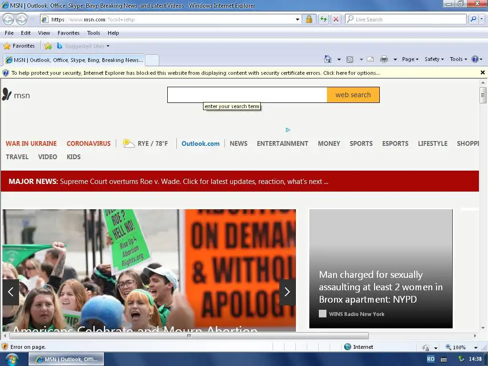
Task: Open a new blank tab
Action: click(x=152, y=60)
